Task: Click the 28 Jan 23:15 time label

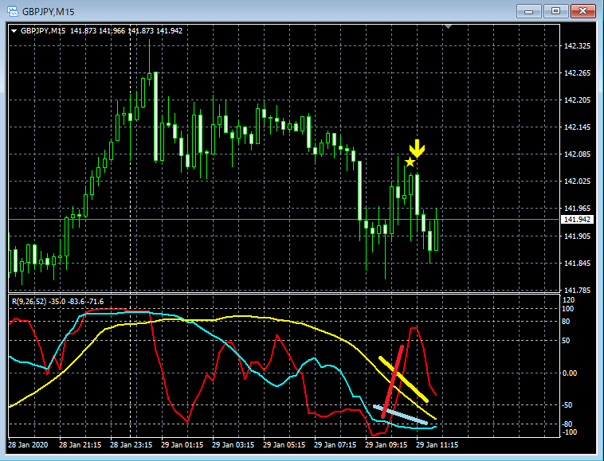Action: coord(131,445)
